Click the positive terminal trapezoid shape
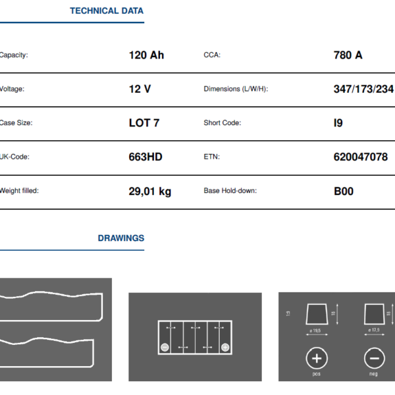Viewport: 395px width, 395px height. (317, 314)
